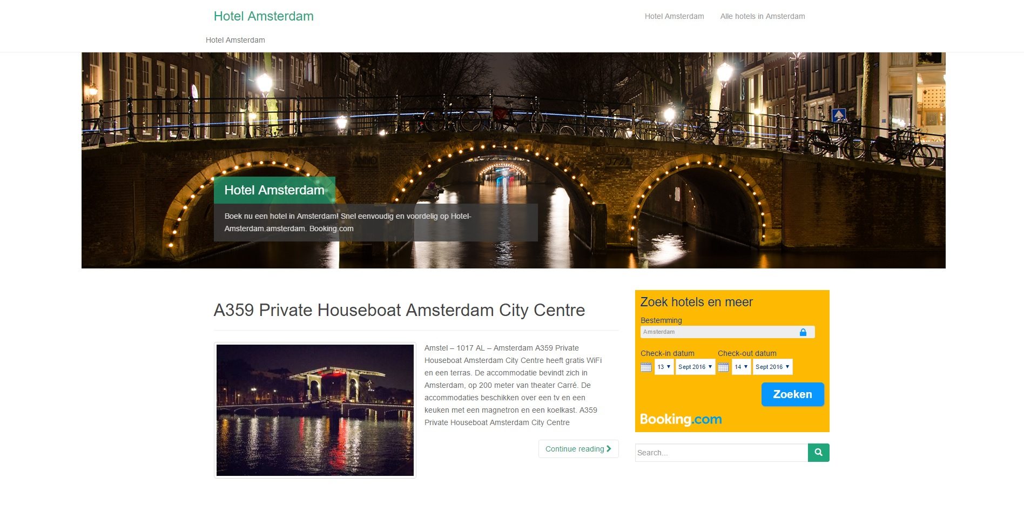Click the blue lock icon in Bestemming field
Screen dimensions: 1024x511
point(803,332)
